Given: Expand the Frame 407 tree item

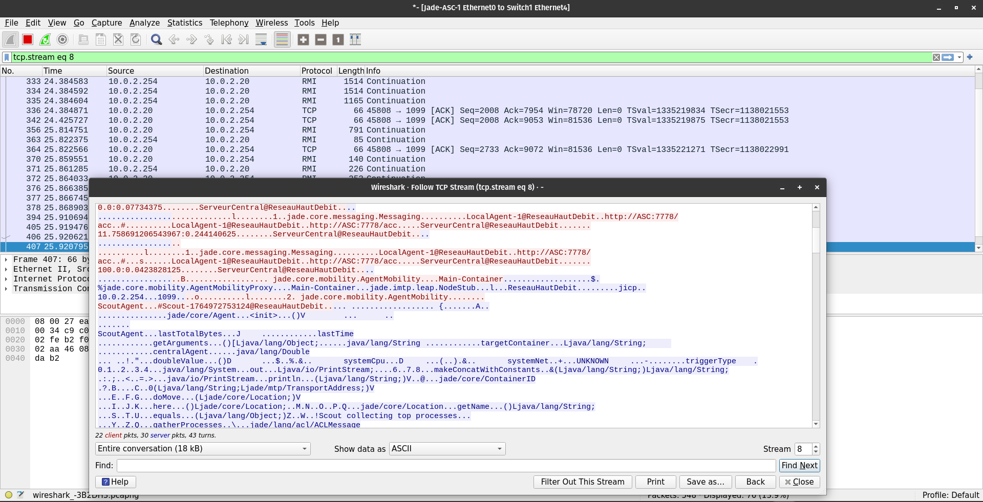Looking at the screenshot, I should (x=6, y=259).
